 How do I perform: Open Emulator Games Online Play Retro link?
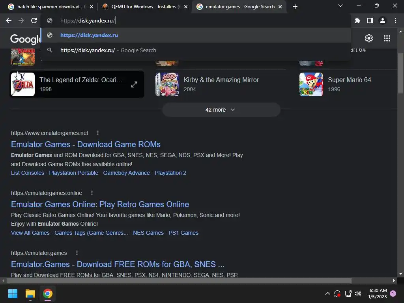tap(100, 204)
